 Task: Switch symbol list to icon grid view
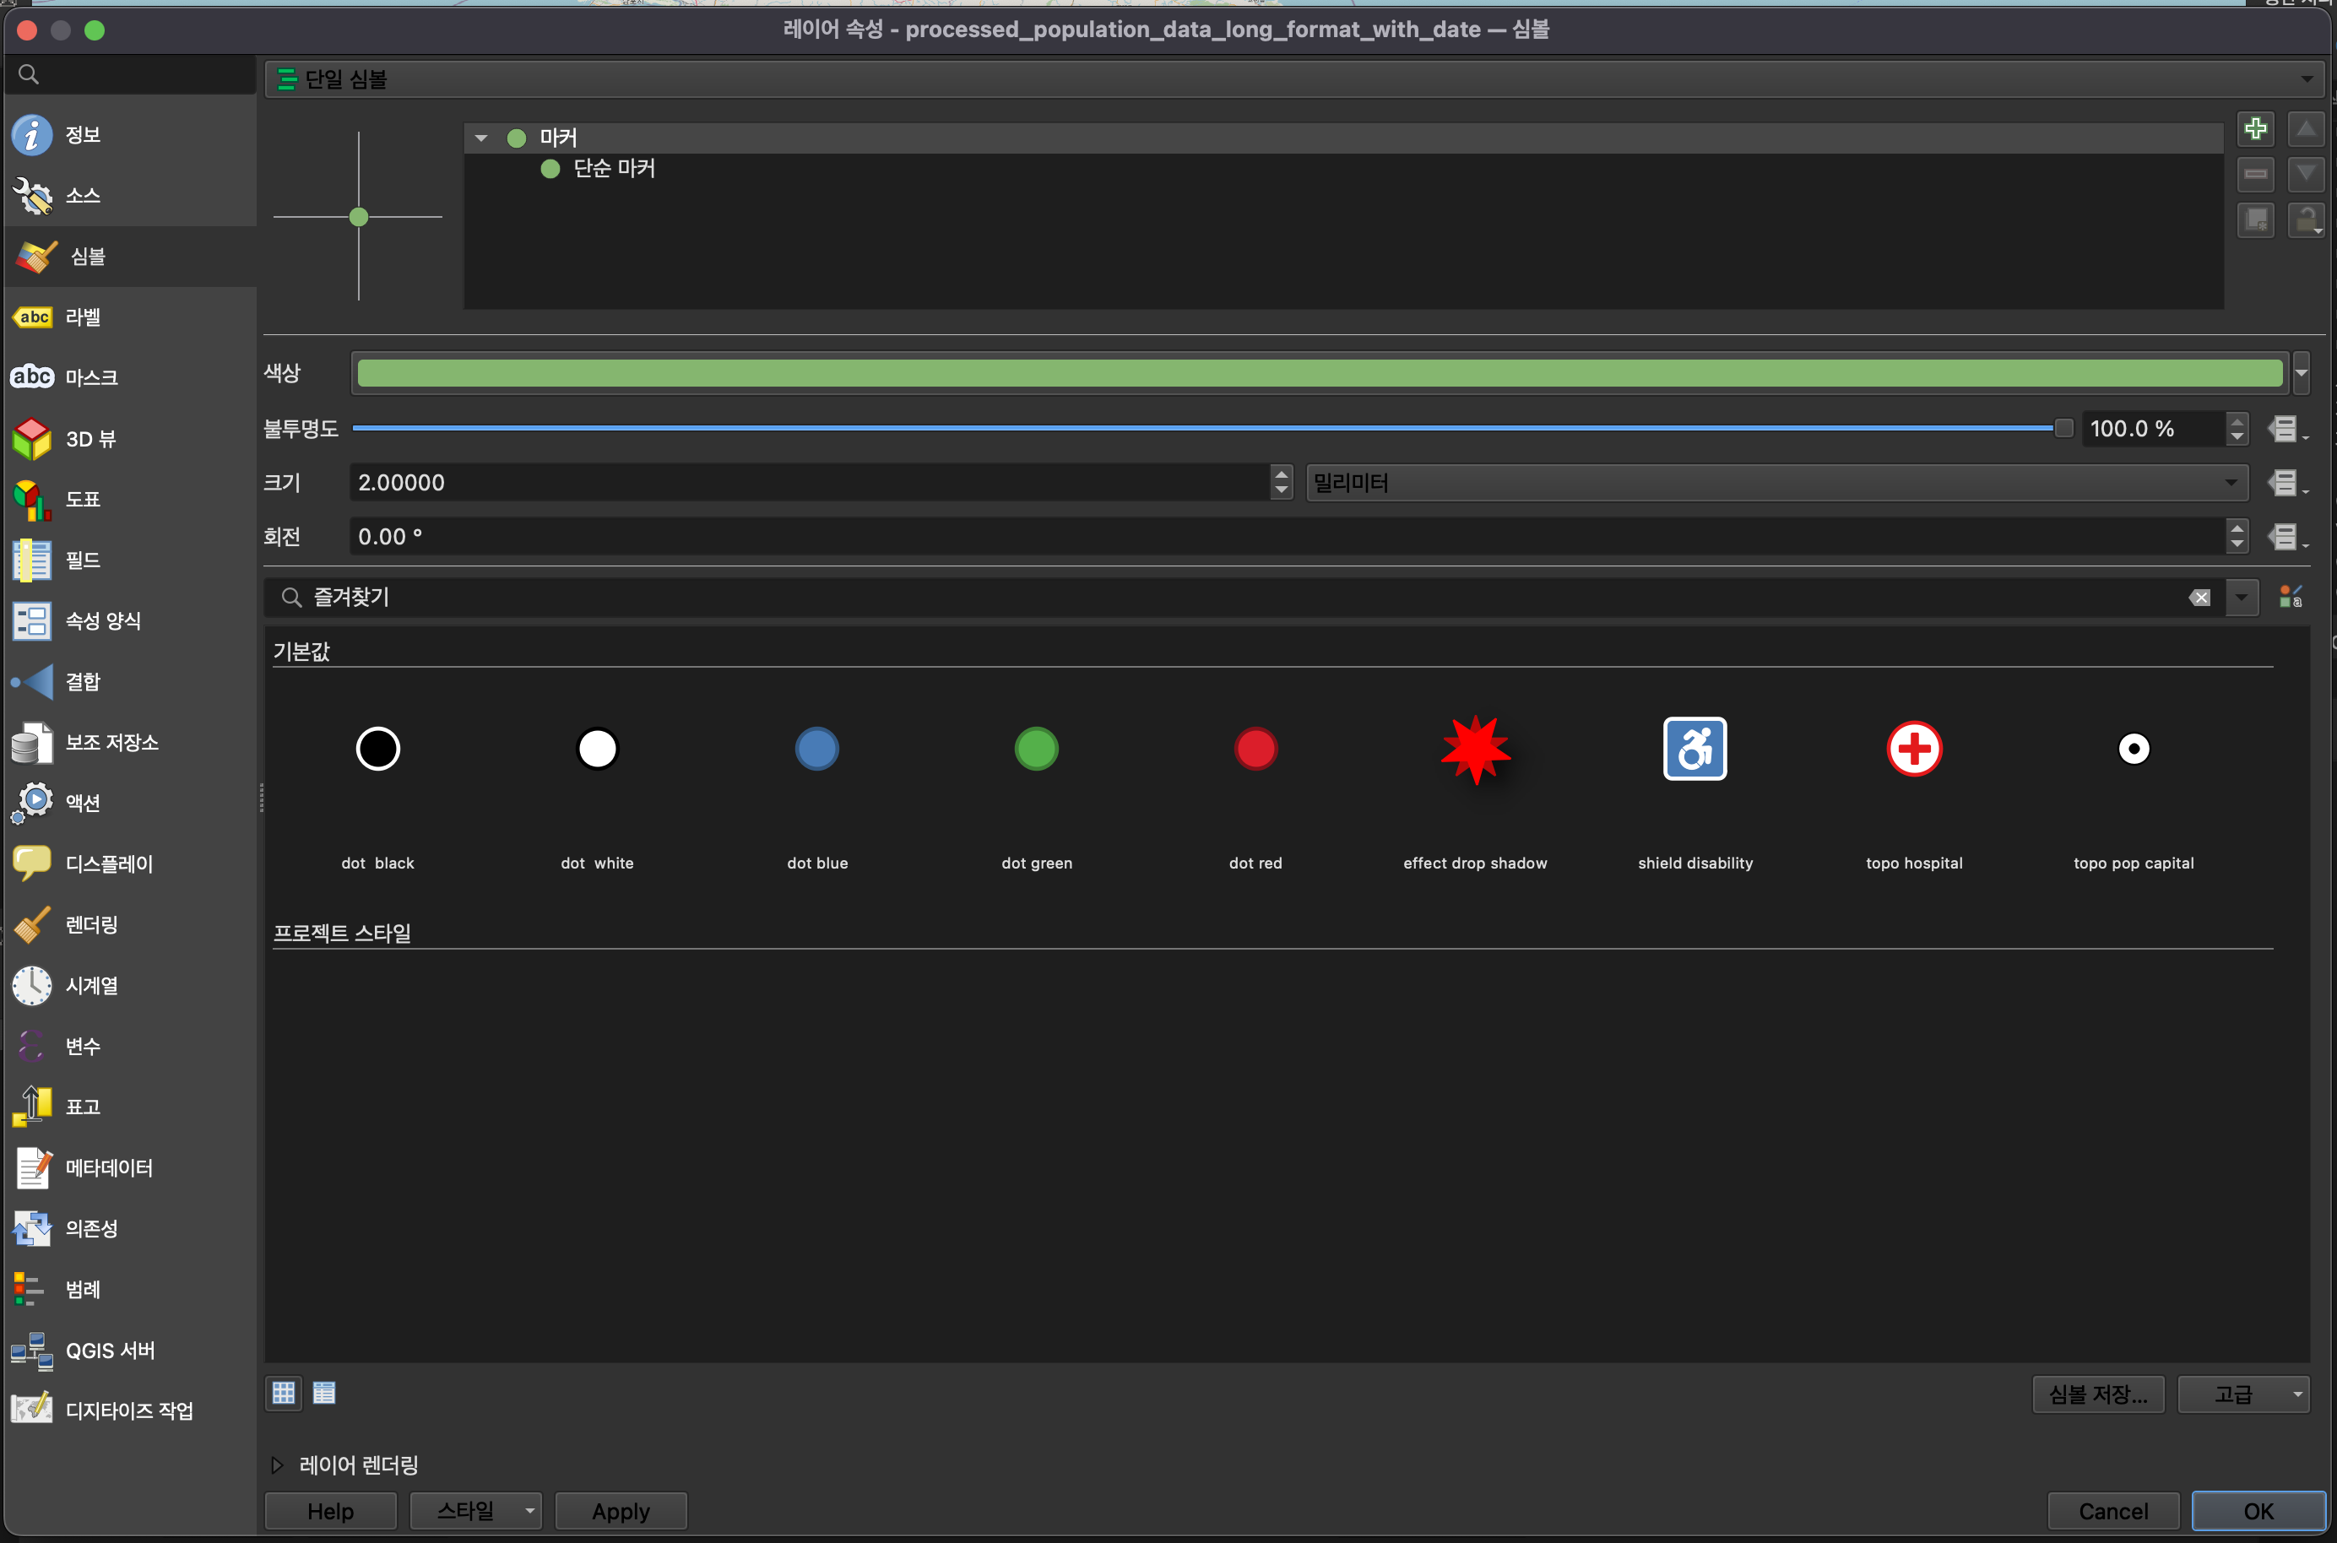pyautogui.click(x=284, y=1393)
